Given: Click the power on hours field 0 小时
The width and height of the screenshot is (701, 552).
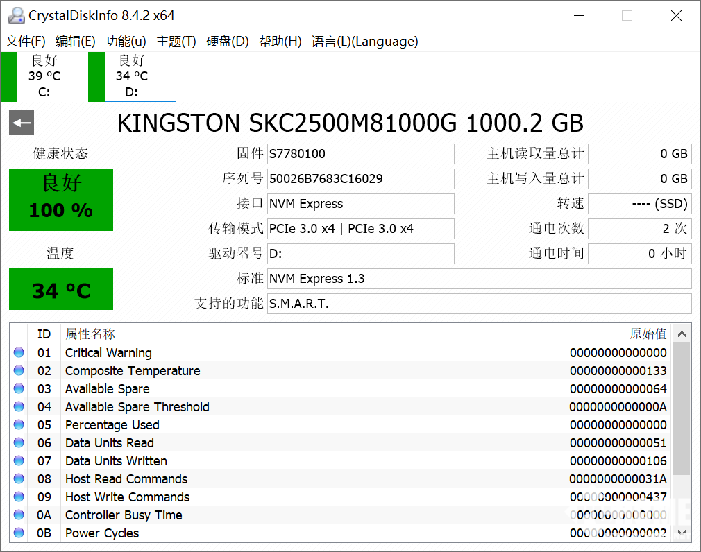Looking at the screenshot, I should tap(640, 254).
